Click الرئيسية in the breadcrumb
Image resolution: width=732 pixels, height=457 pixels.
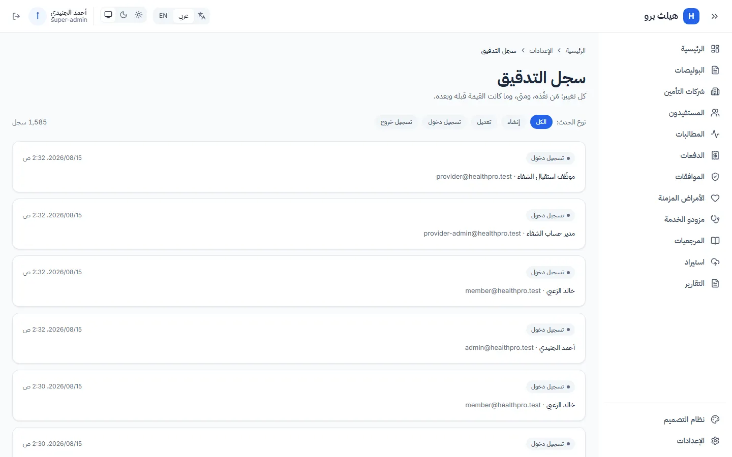[576, 51]
